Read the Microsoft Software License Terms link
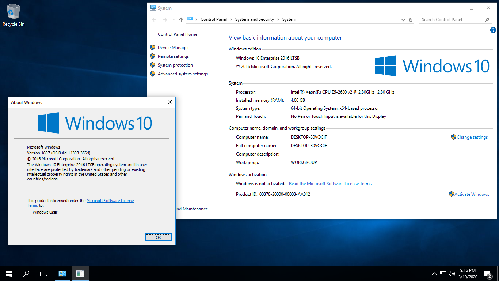The image size is (499, 281). 330,184
